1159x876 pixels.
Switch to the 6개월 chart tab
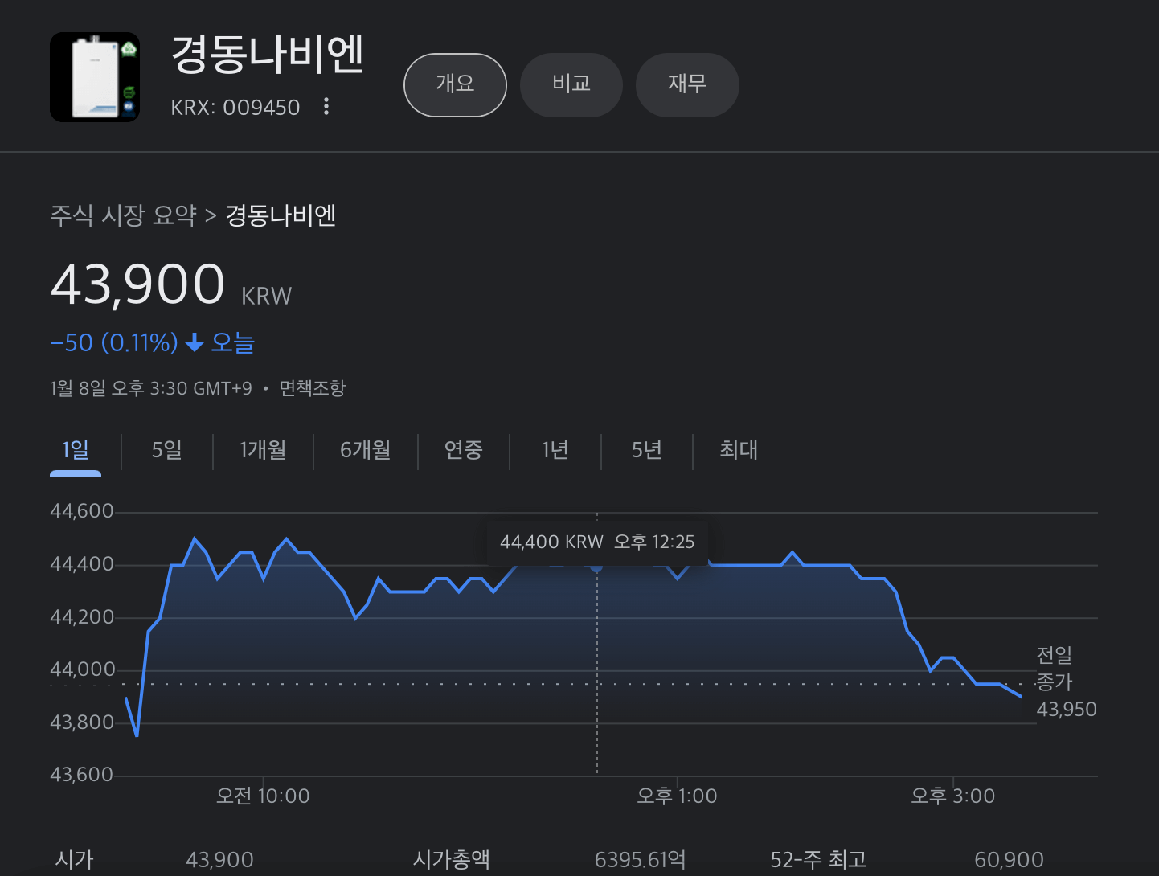pyautogui.click(x=366, y=450)
